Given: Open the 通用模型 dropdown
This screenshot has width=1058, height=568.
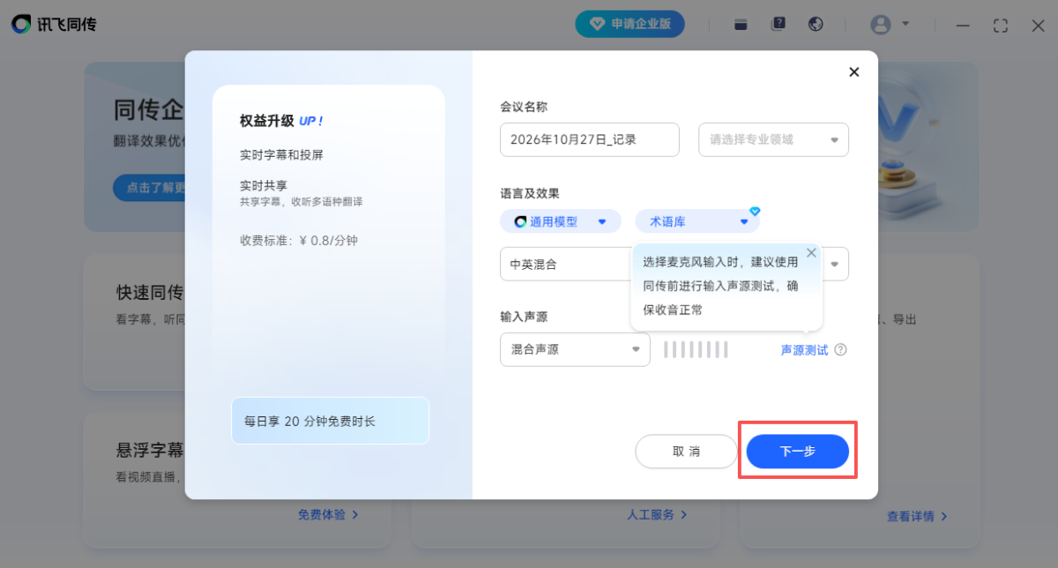Looking at the screenshot, I should tap(561, 221).
